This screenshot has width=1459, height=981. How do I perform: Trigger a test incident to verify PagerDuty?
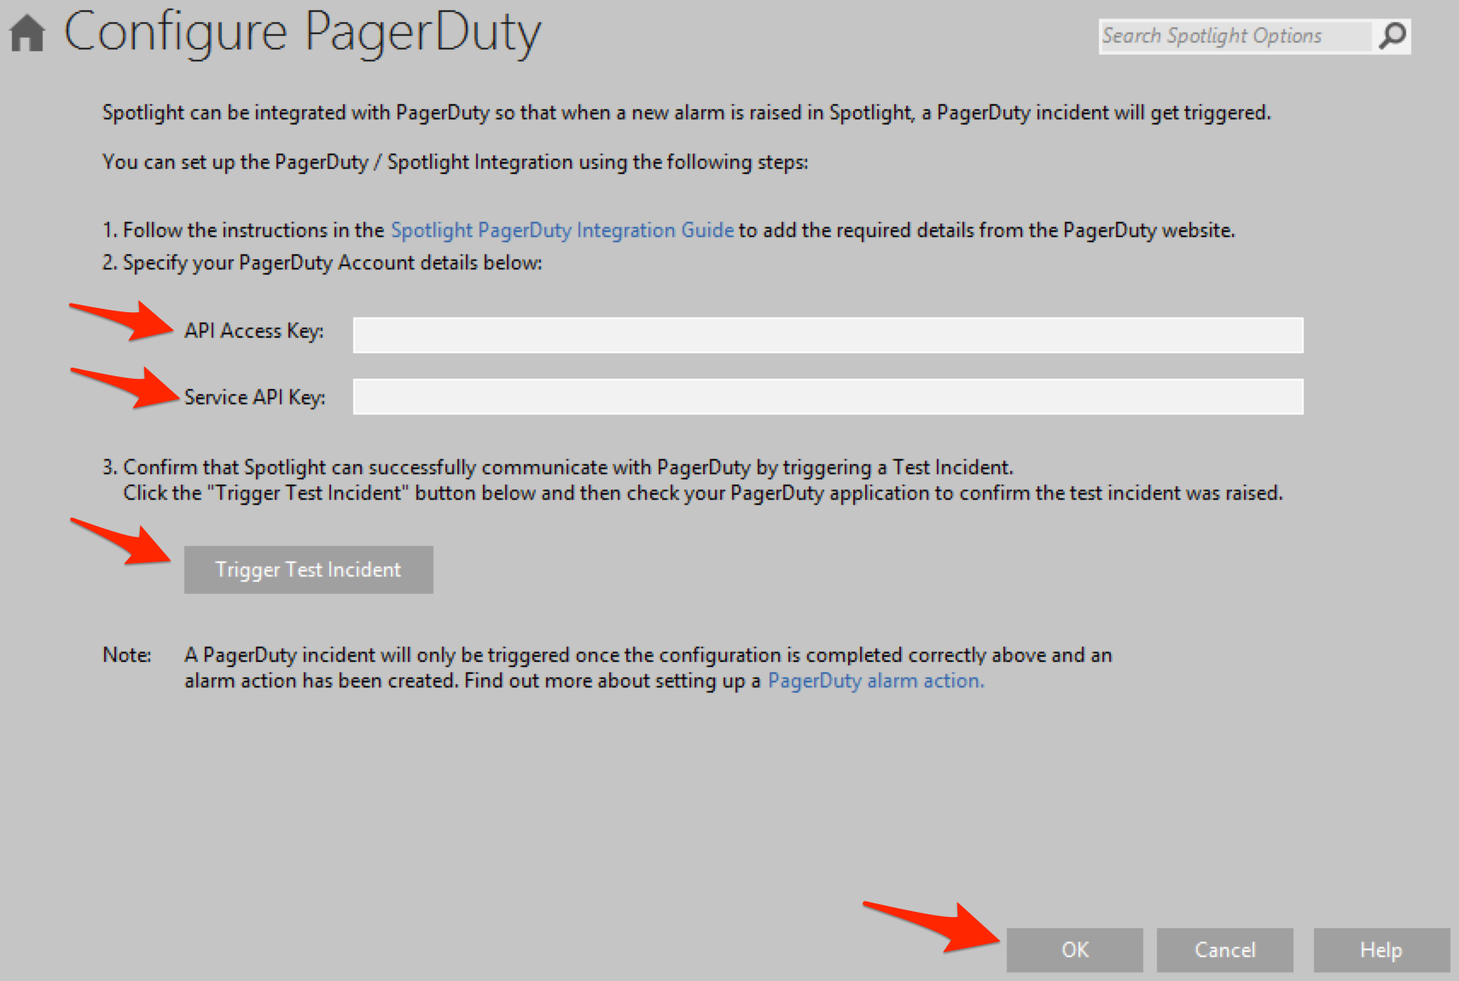[308, 569]
